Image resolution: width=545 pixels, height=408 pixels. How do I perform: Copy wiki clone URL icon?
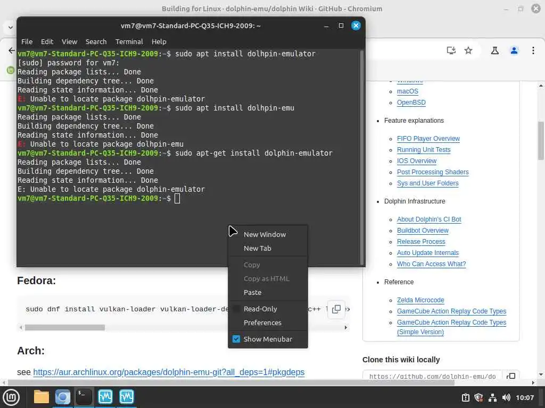[511, 377]
